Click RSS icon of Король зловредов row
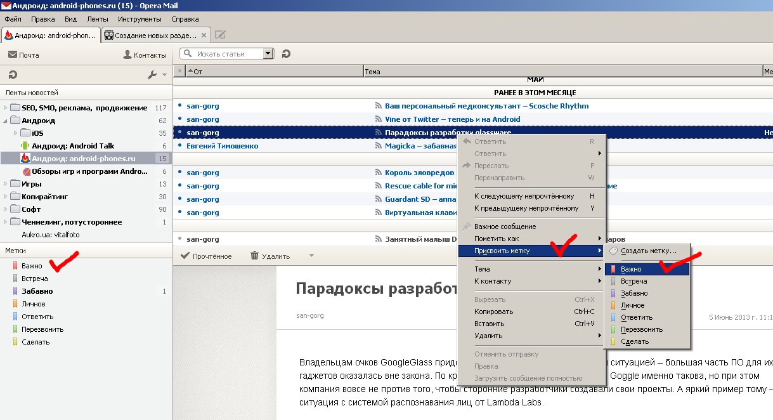Image resolution: width=773 pixels, height=420 pixels. coord(379,173)
